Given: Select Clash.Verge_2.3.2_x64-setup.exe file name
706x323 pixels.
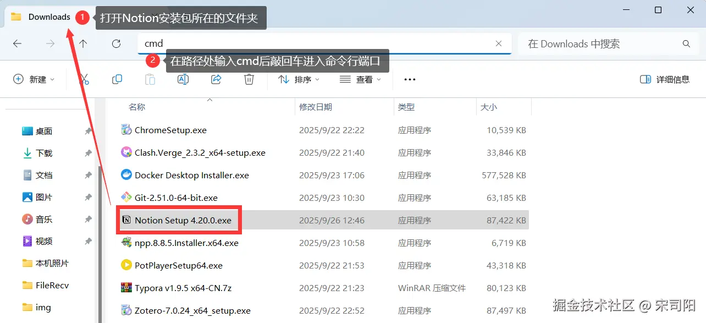Looking at the screenshot, I should coord(200,152).
